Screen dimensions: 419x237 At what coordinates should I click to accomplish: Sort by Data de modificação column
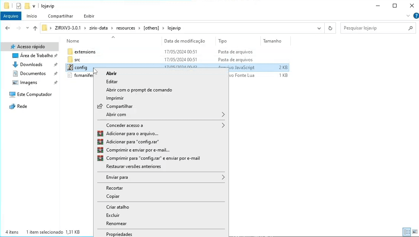click(x=184, y=41)
